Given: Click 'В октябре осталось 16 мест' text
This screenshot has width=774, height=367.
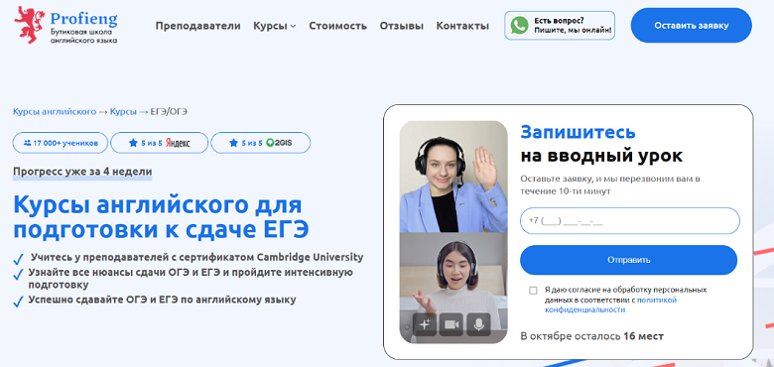Looking at the screenshot, I should 592,336.
